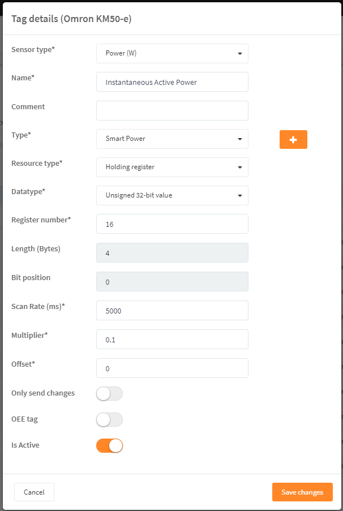
Task: Click the Sensor type dropdown arrow icon
Action: click(240, 53)
